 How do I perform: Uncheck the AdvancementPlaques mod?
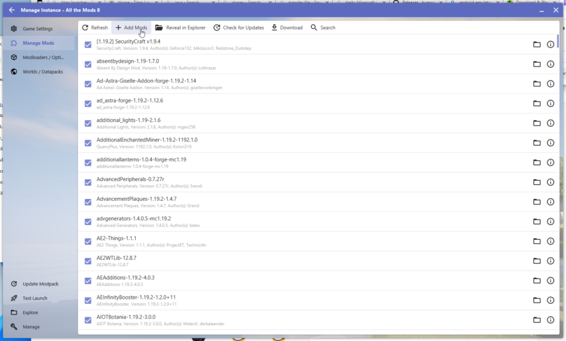(88, 202)
